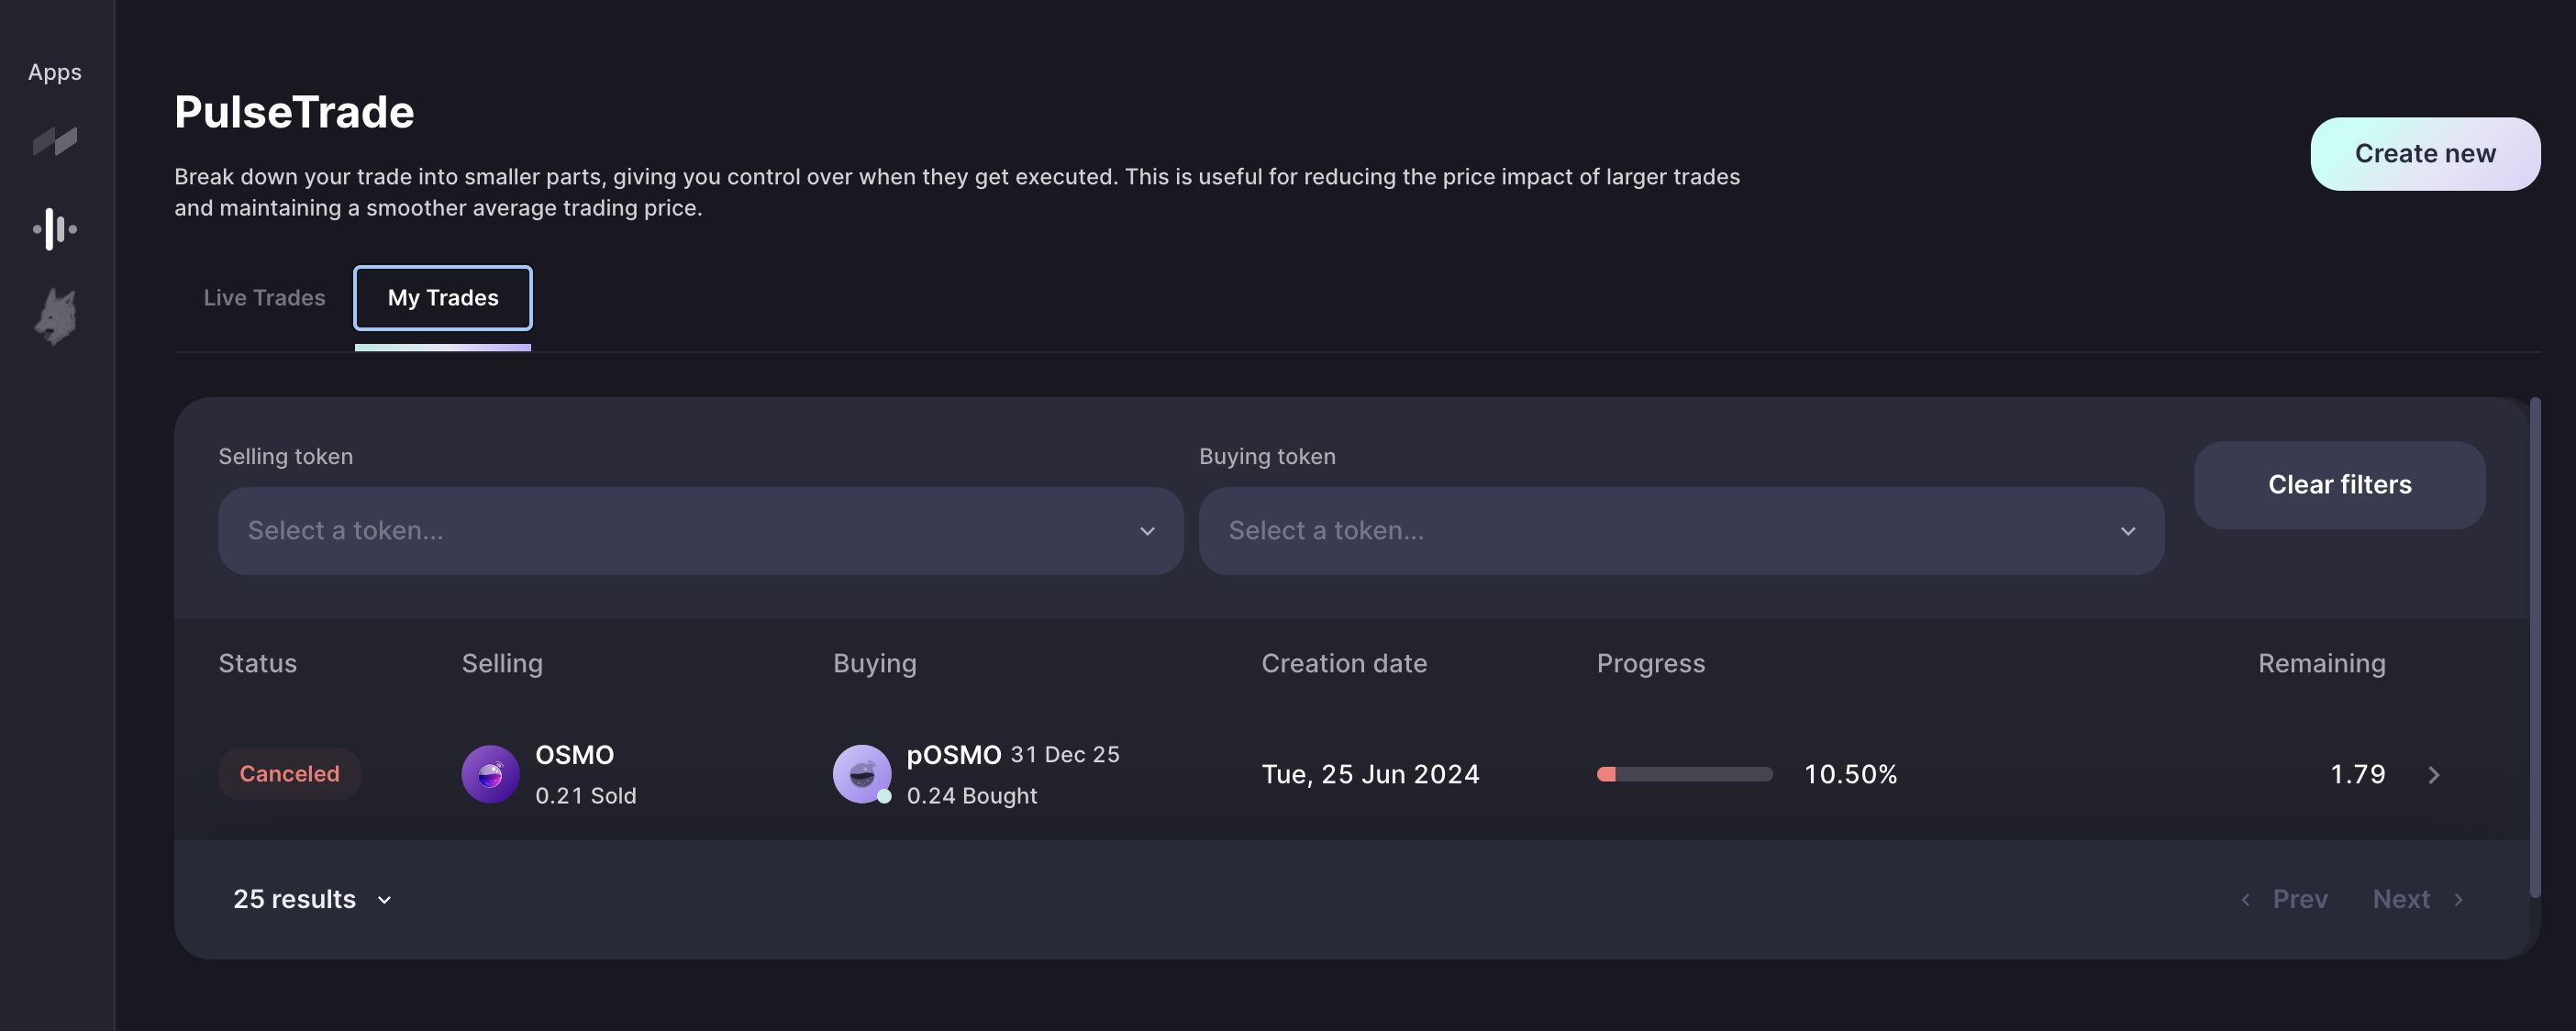The width and height of the screenshot is (2576, 1031).
Task: Open the wolf app icon in sidebar
Action: click(x=55, y=317)
